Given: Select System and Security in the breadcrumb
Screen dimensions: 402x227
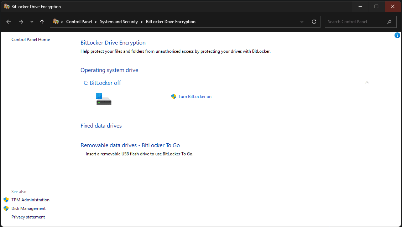Looking at the screenshot, I should click(x=119, y=22).
